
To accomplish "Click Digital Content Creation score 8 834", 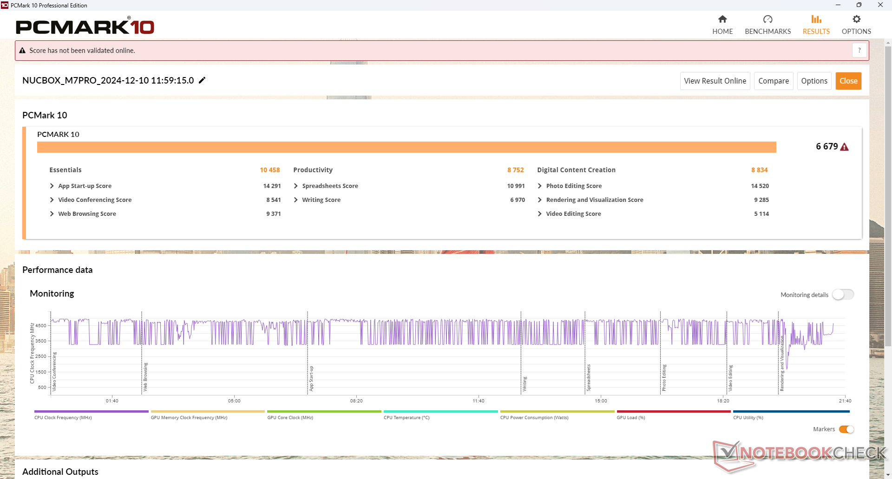I will click(760, 170).
